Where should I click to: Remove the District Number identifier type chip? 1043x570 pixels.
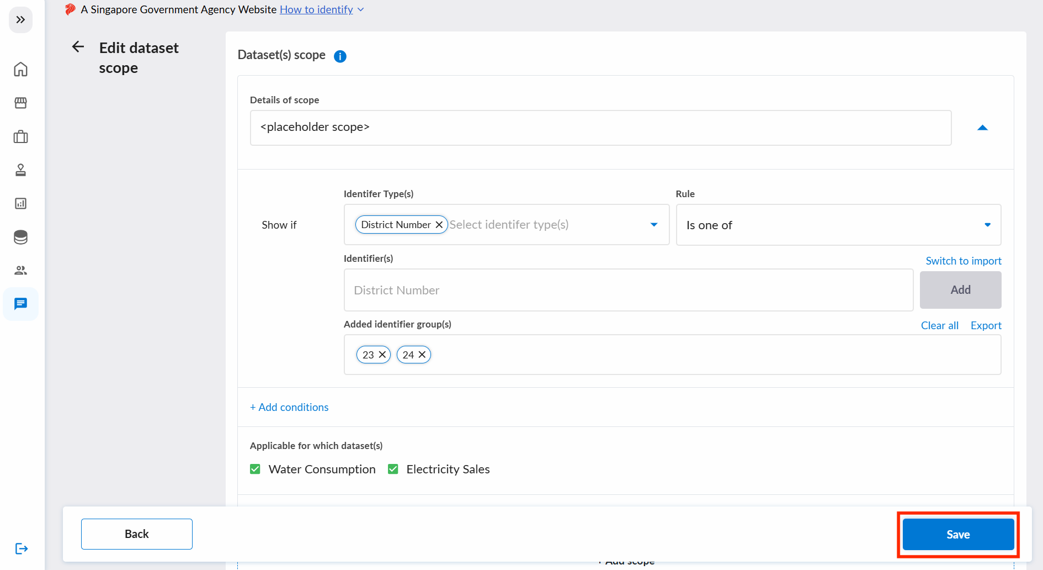[439, 225]
